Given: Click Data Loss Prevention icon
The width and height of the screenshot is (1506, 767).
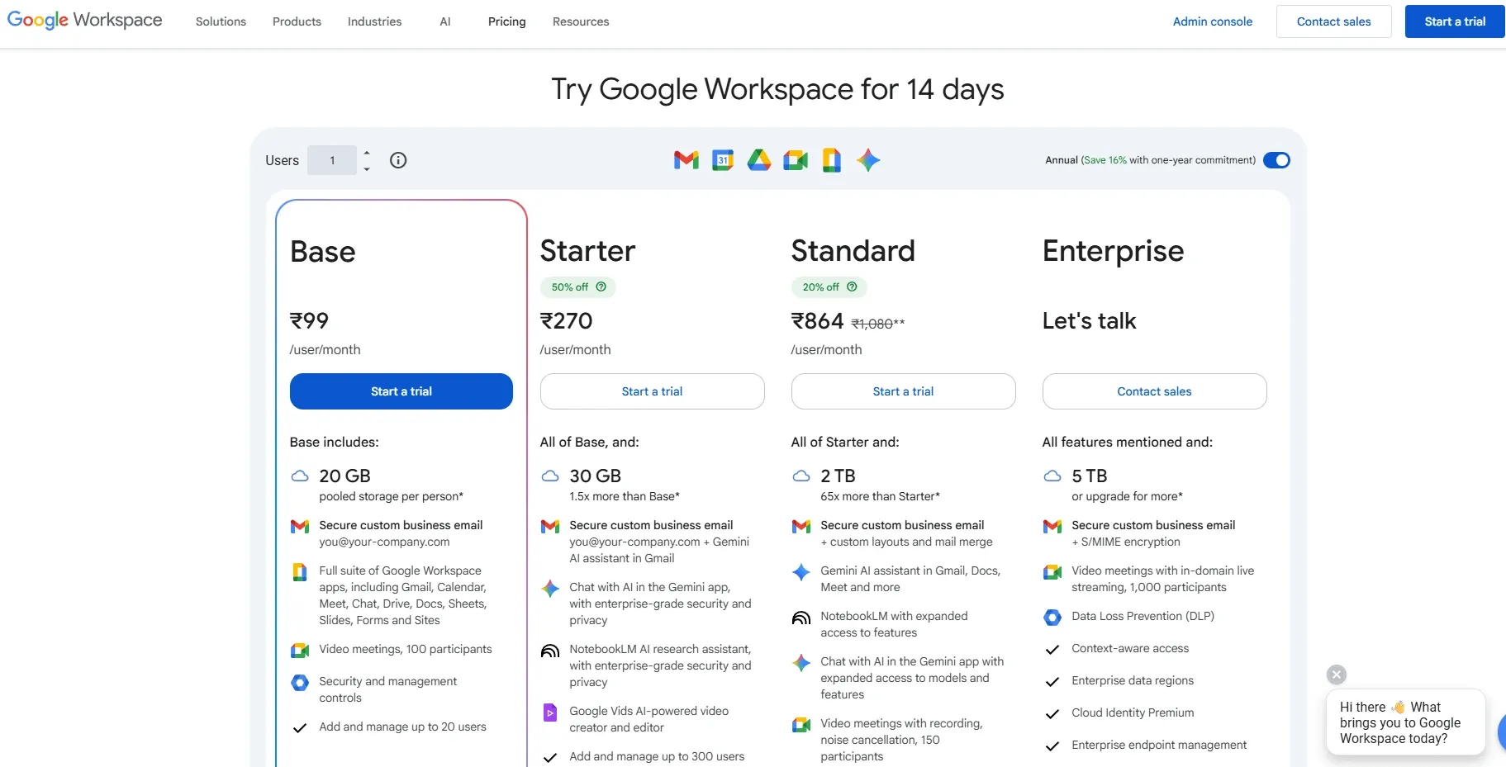Looking at the screenshot, I should 1052,618.
